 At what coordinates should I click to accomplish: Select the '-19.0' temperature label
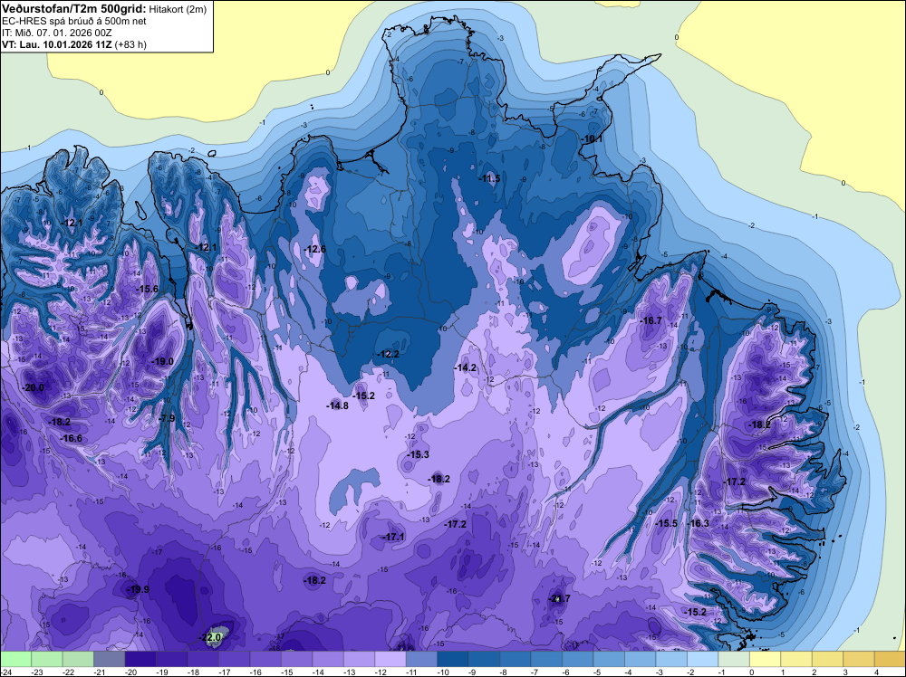[x=162, y=361]
